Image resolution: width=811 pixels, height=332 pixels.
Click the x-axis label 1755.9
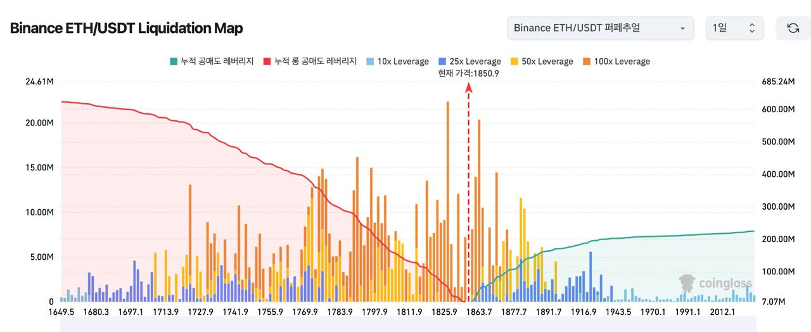pos(271,311)
